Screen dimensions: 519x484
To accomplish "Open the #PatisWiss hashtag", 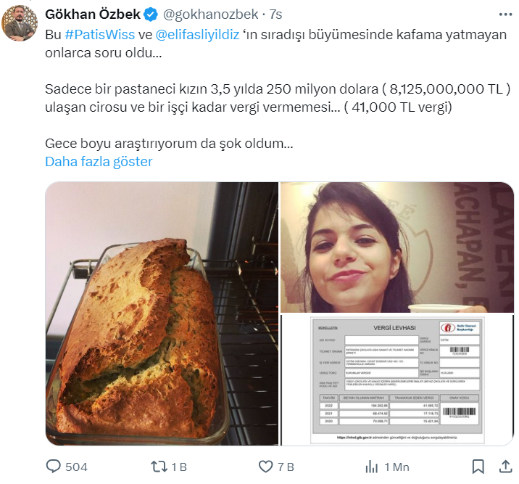I will tap(99, 34).
